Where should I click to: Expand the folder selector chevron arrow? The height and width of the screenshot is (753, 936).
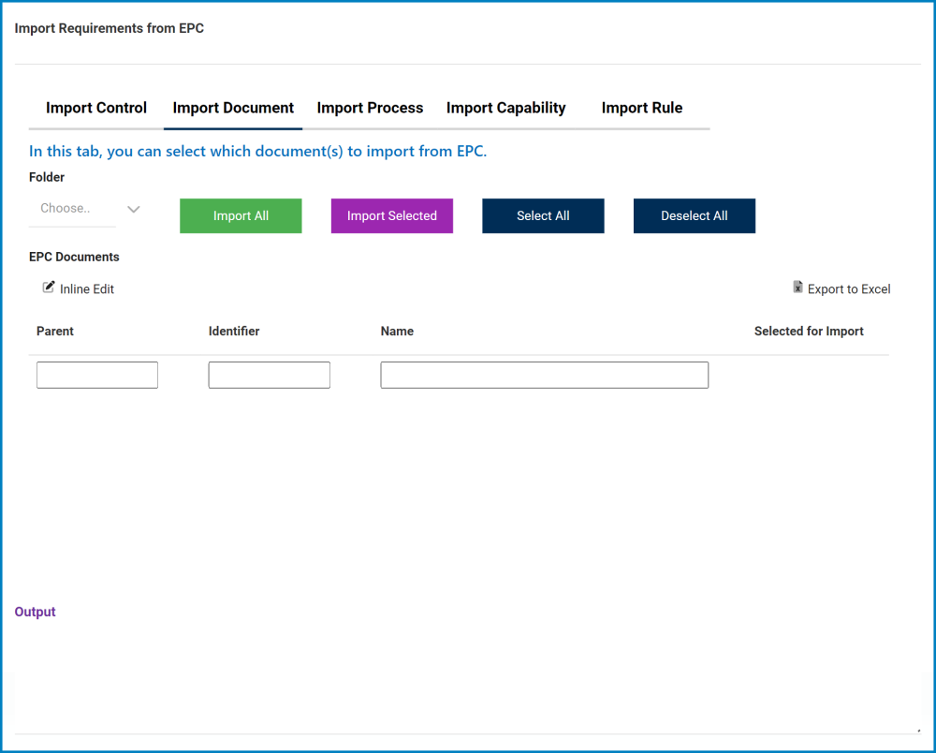pos(133,210)
